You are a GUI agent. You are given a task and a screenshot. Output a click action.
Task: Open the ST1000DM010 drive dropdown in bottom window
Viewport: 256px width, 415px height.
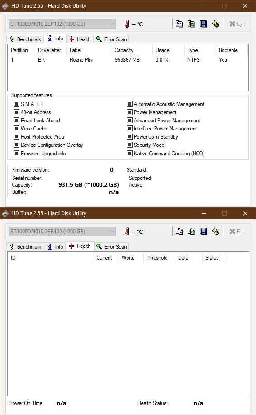click(62, 232)
